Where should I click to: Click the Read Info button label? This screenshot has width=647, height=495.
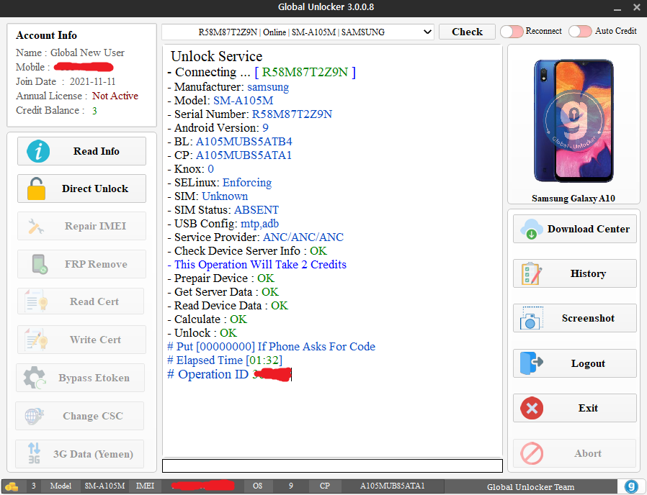click(x=96, y=151)
